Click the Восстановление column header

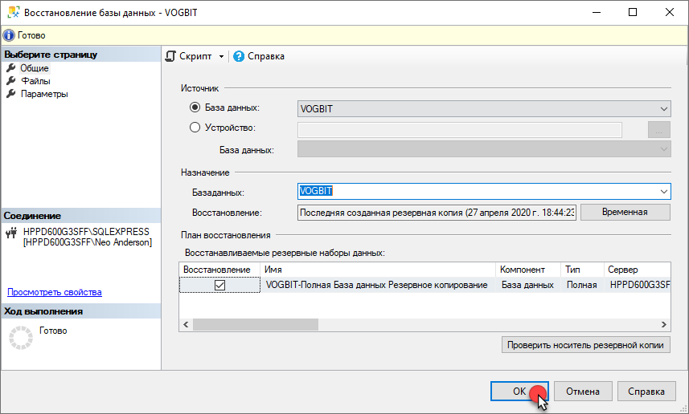click(219, 270)
